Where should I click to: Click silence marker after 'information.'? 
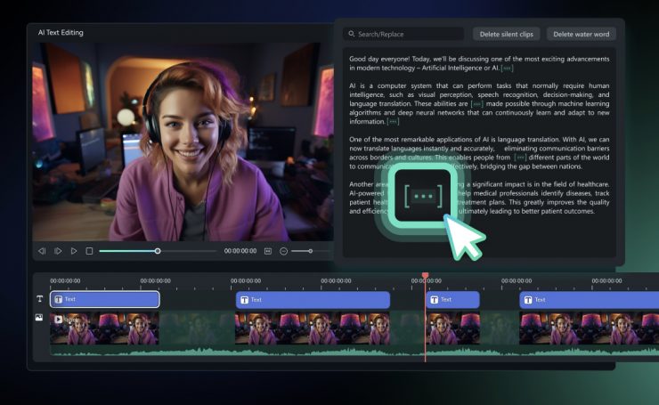394,122
